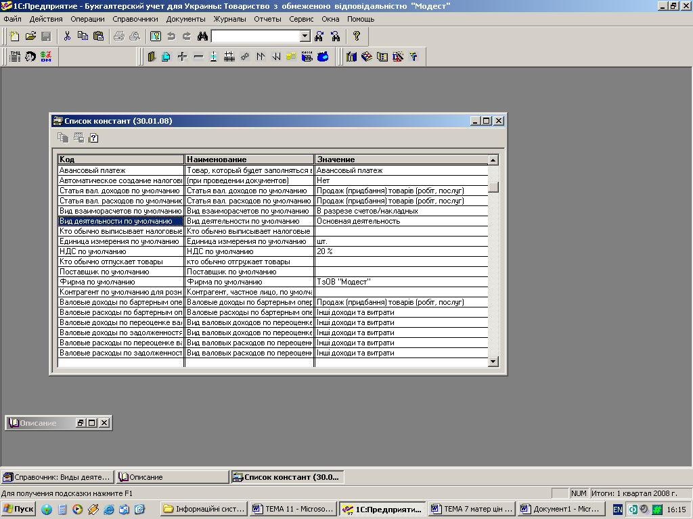Viewport: 693px width, 519px height.
Task: Open the Журналы menu
Action: (230, 19)
